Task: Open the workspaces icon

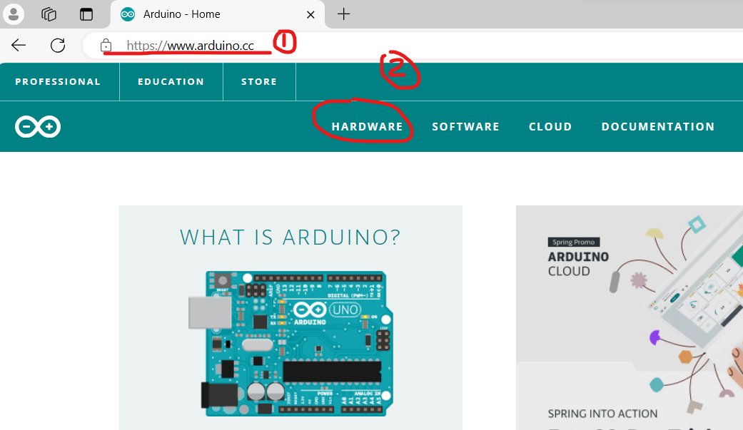Action: point(49,14)
